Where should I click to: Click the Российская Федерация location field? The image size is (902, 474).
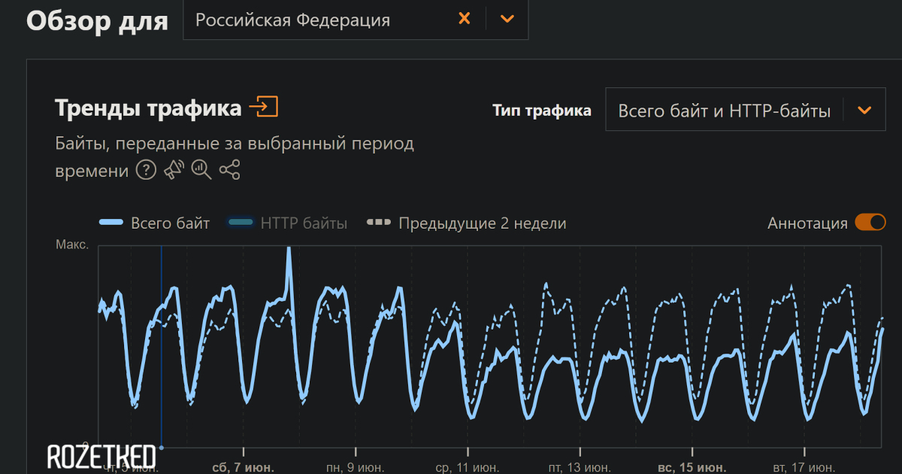pyautogui.click(x=316, y=20)
